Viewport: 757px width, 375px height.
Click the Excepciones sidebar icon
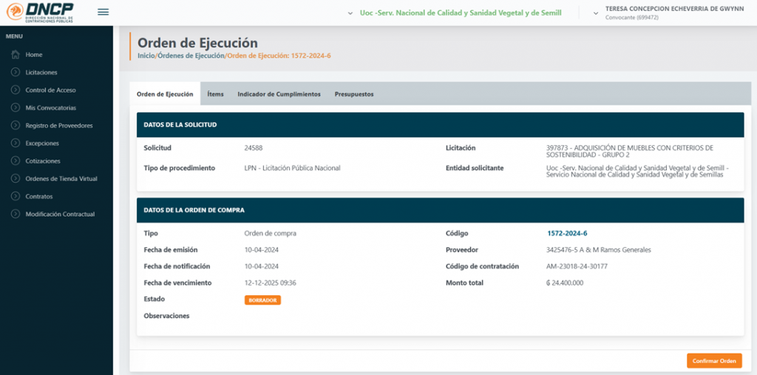tap(15, 143)
